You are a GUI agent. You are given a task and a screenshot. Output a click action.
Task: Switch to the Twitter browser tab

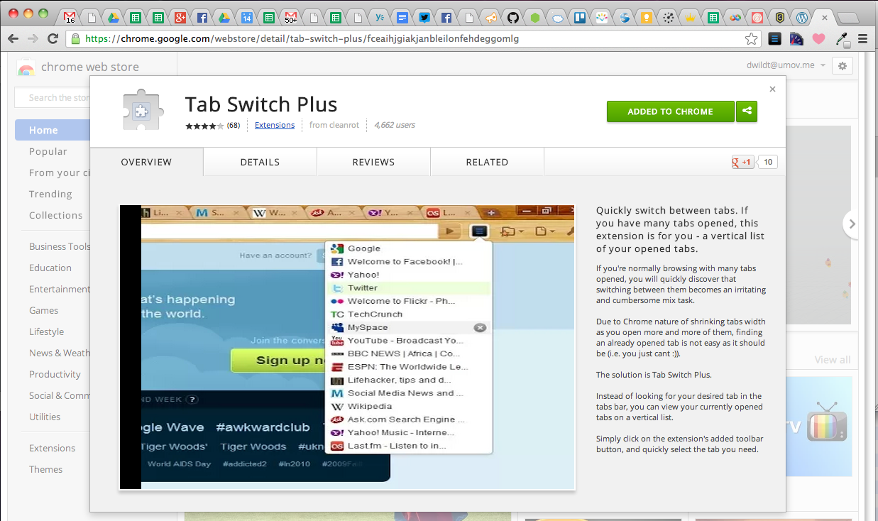click(424, 17)
